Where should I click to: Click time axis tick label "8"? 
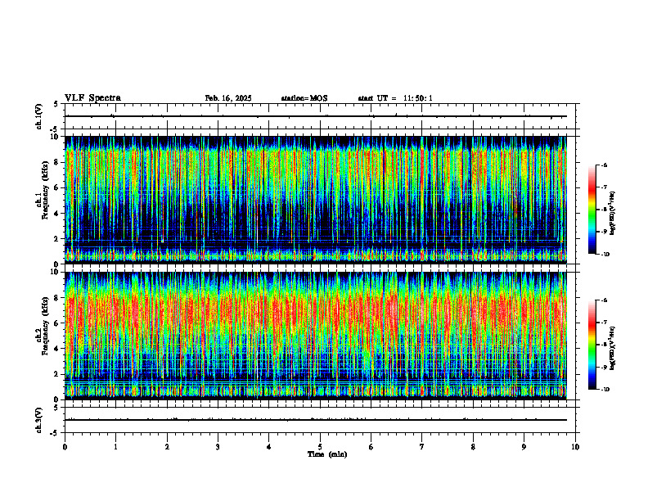point(473,447)
